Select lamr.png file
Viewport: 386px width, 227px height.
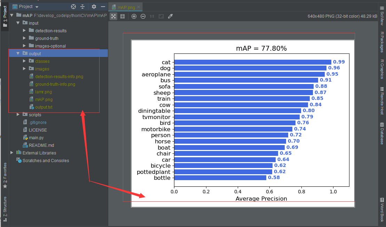point(43,92)
